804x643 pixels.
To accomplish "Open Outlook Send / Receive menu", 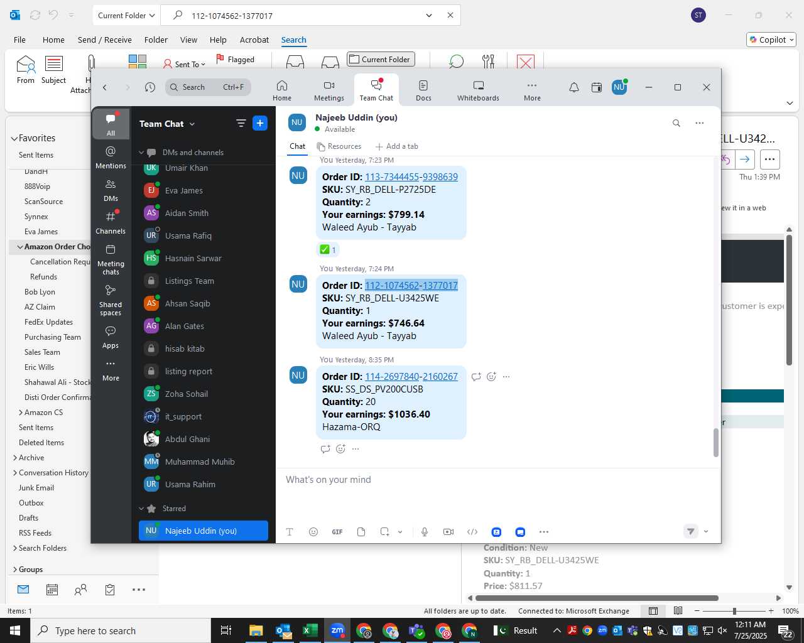I will [105, 40].
